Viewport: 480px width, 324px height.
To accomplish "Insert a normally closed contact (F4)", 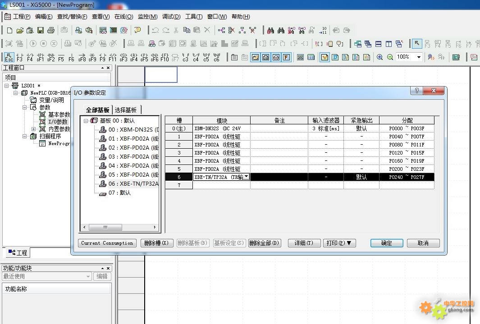I will coord(30,57).
